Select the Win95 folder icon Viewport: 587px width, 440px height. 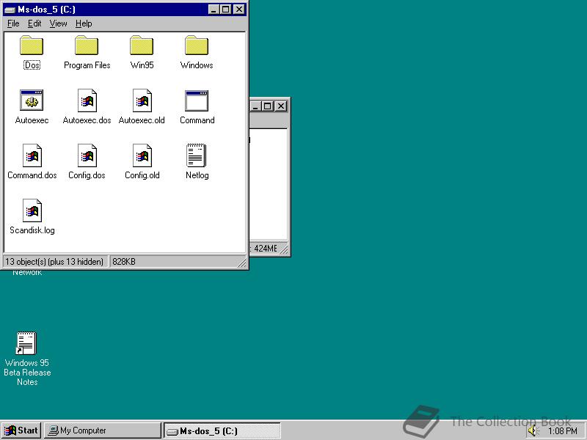coord(142,45)
